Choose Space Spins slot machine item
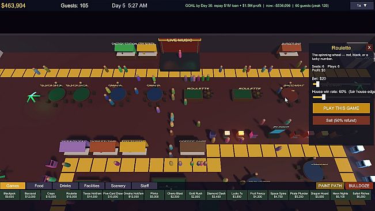This screenshot has width=375, height=211. pyautogui.click(x=278, y=195)
